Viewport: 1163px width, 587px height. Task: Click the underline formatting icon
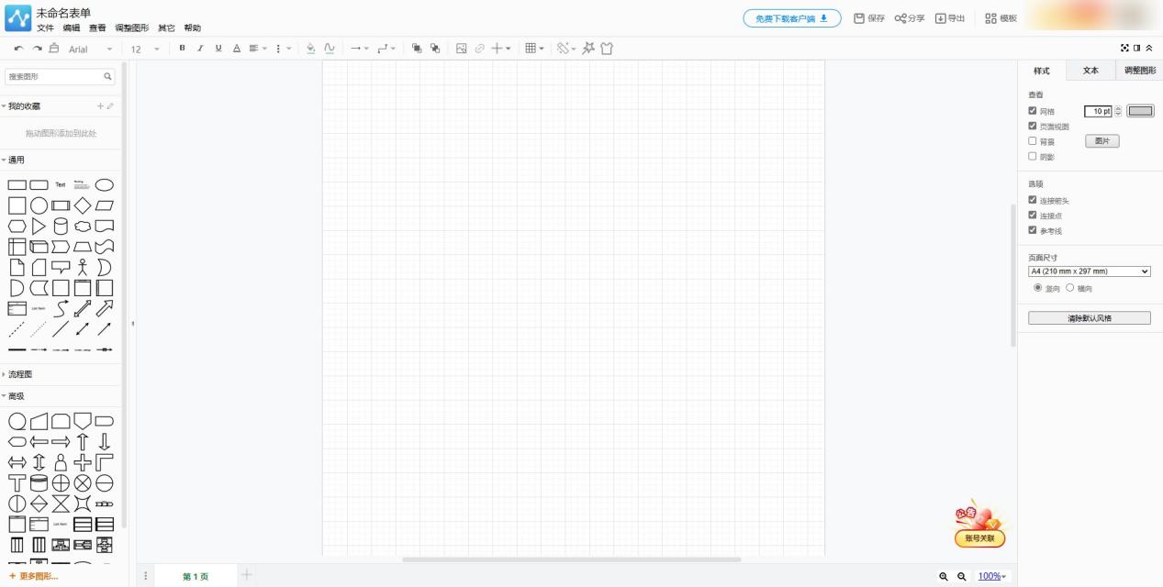pyautogui.click(x=218, y=49)
